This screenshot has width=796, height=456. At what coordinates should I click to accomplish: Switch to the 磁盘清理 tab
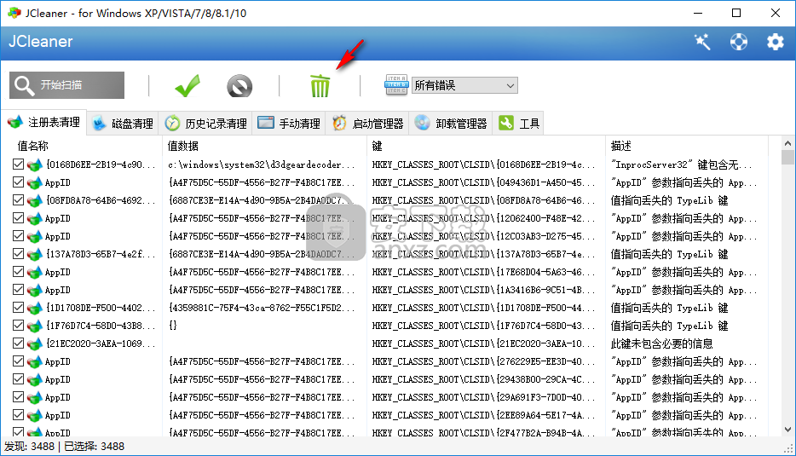(x=123, y=124)
